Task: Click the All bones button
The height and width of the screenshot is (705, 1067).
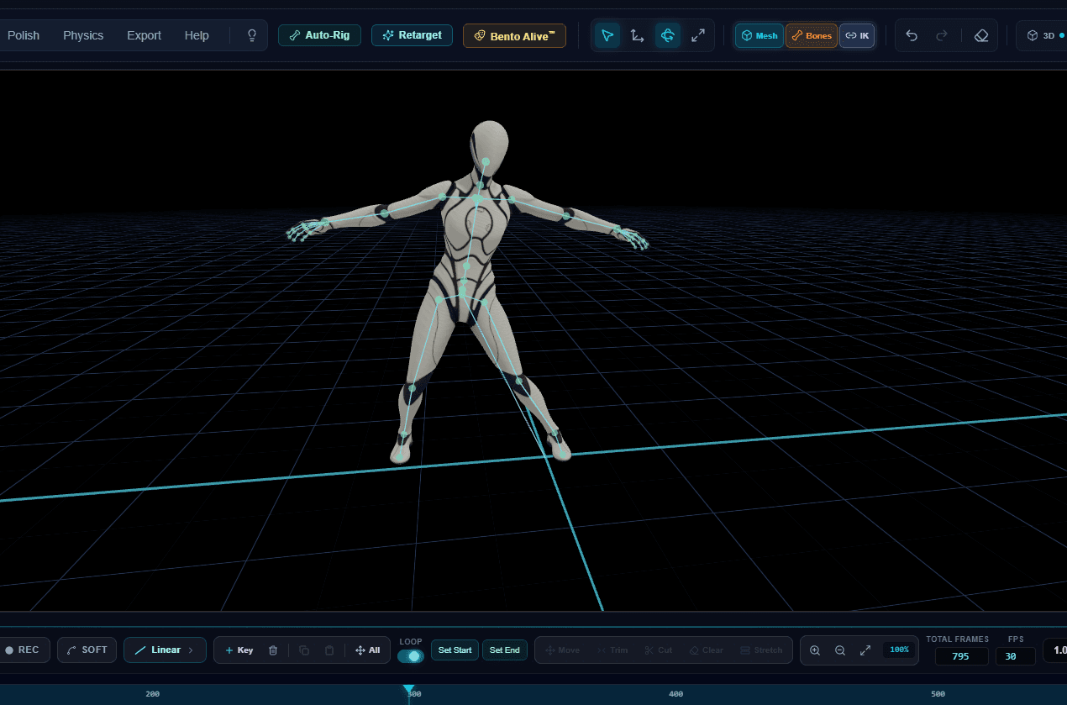Action: pos(368,650)
